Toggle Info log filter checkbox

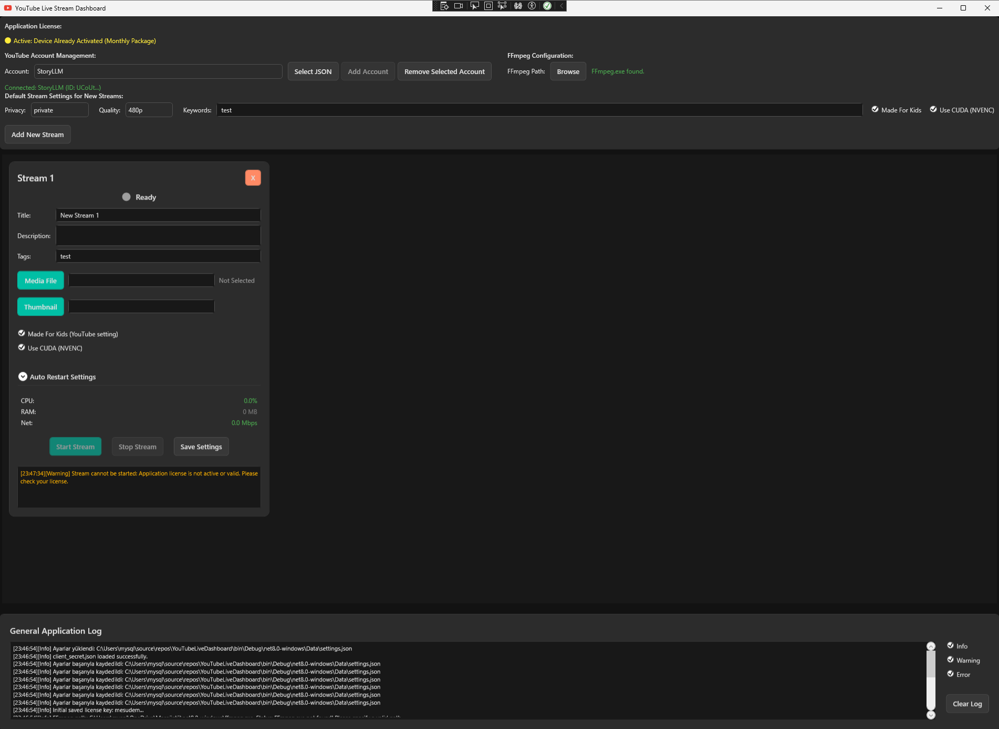[950, 645]
